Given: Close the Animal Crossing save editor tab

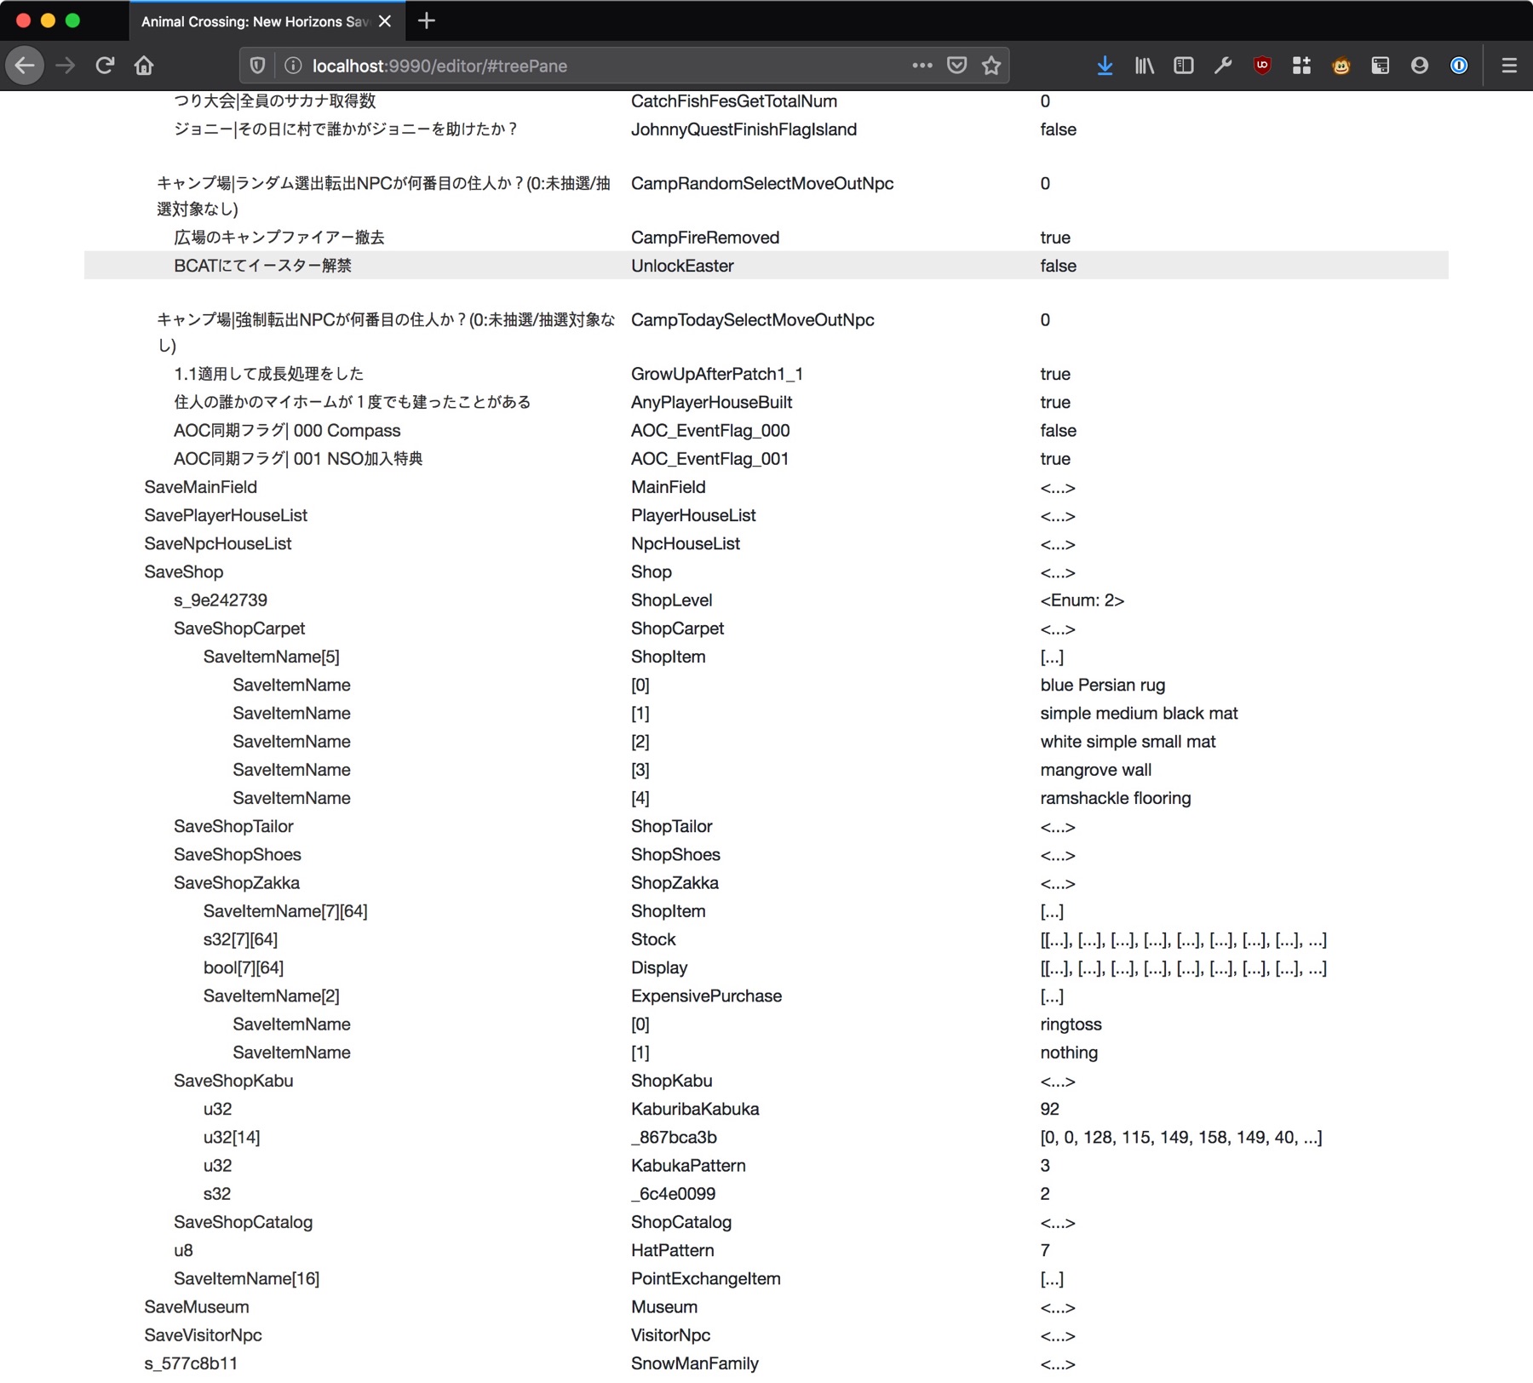Looking at the screenshot, I should coord(385,21).
